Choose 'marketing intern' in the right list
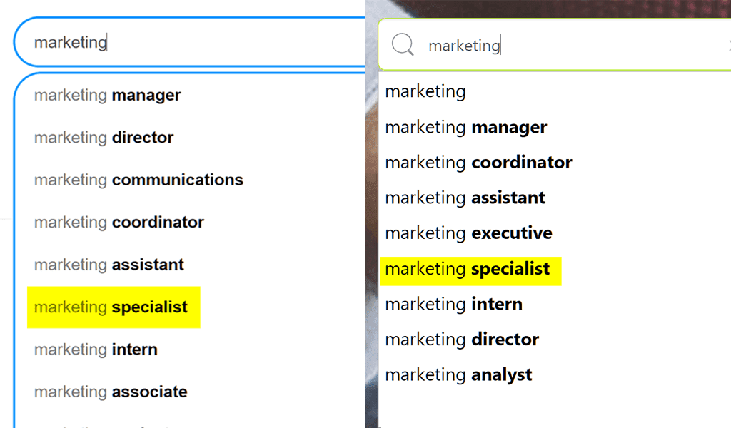Image resolution: width=731 pixels, height=428 pixels. [453, 304]
